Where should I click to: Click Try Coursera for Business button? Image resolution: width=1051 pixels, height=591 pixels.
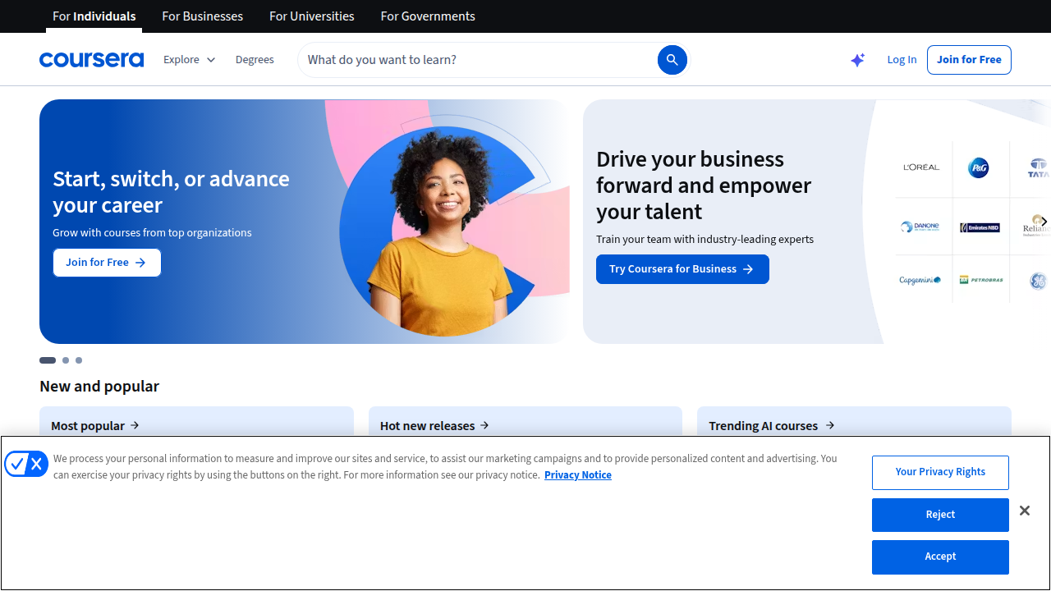(x=682, y=269)
